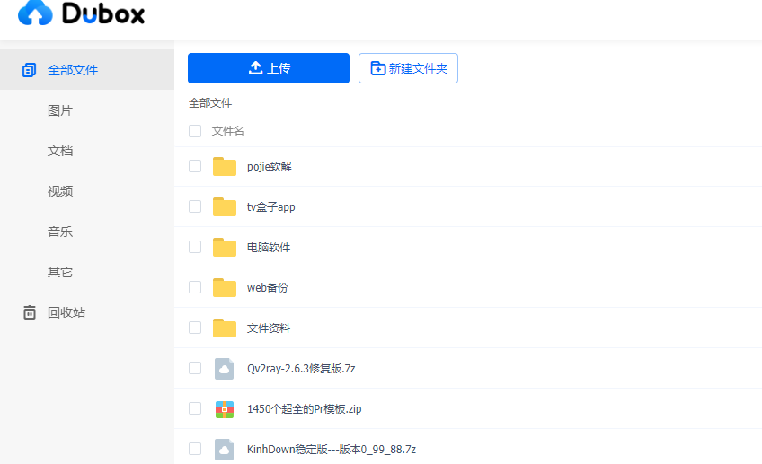Open the tv盒子app folder name
This screenshot has height=464, width=762.
(271, 206)
